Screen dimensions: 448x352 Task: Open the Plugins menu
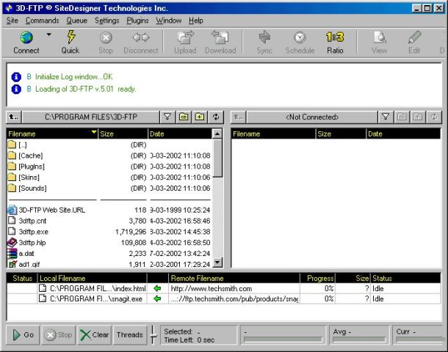137,21
